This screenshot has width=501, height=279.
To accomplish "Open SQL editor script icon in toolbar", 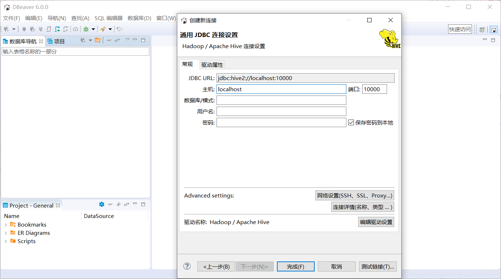I will 49,29.
